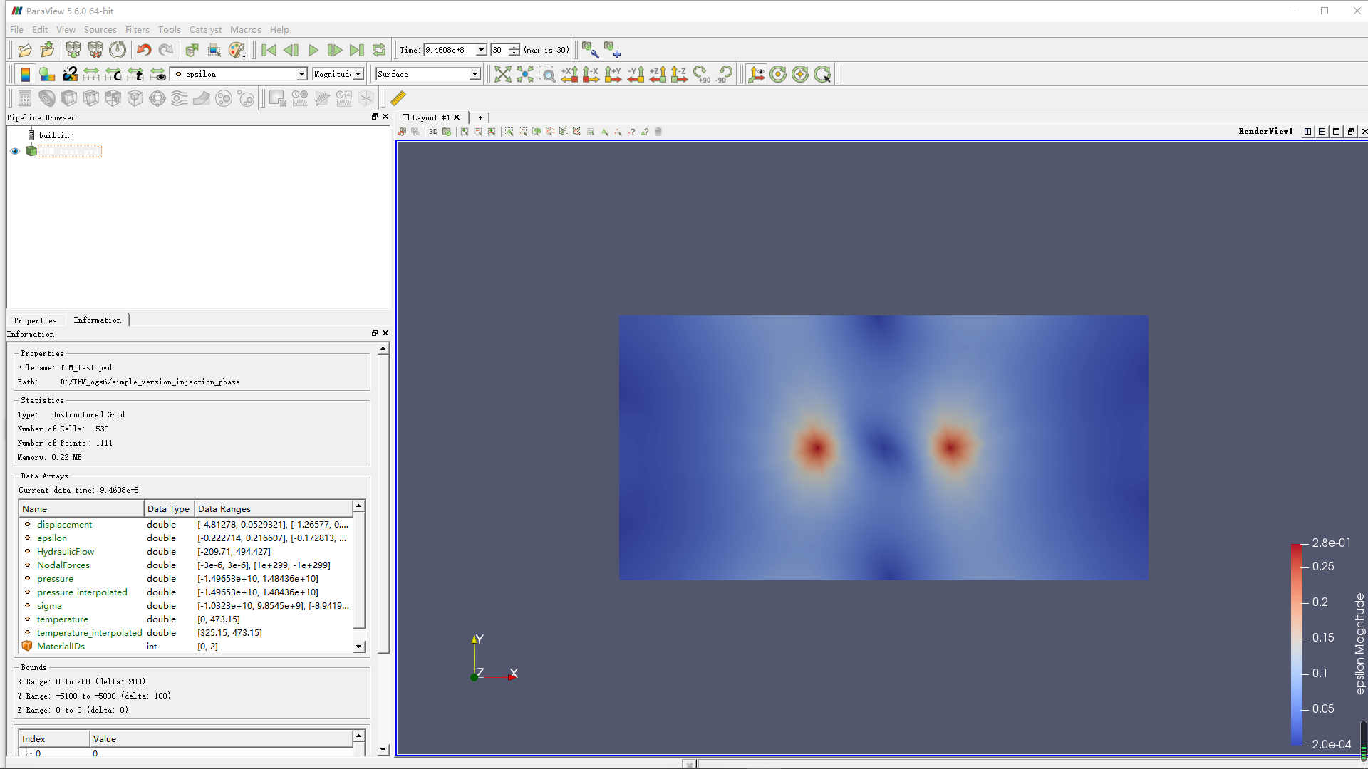Image resolution: width=1368 pixels, height=769 pixels.
Task: Rescale to data range over time
Action: click(x=135, y=74)
